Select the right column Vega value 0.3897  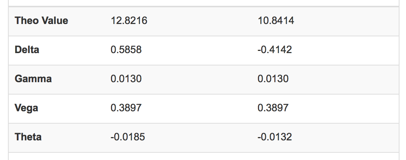[273, 108]
